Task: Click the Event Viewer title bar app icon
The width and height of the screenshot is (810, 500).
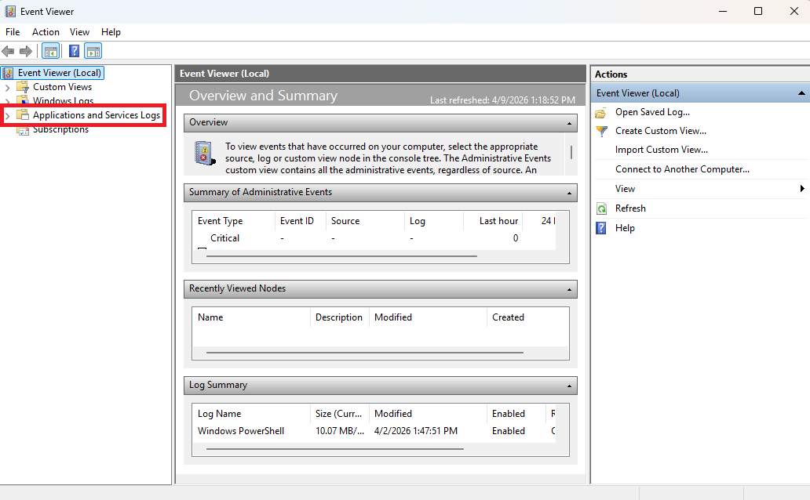Action: (x=10, y=11)
